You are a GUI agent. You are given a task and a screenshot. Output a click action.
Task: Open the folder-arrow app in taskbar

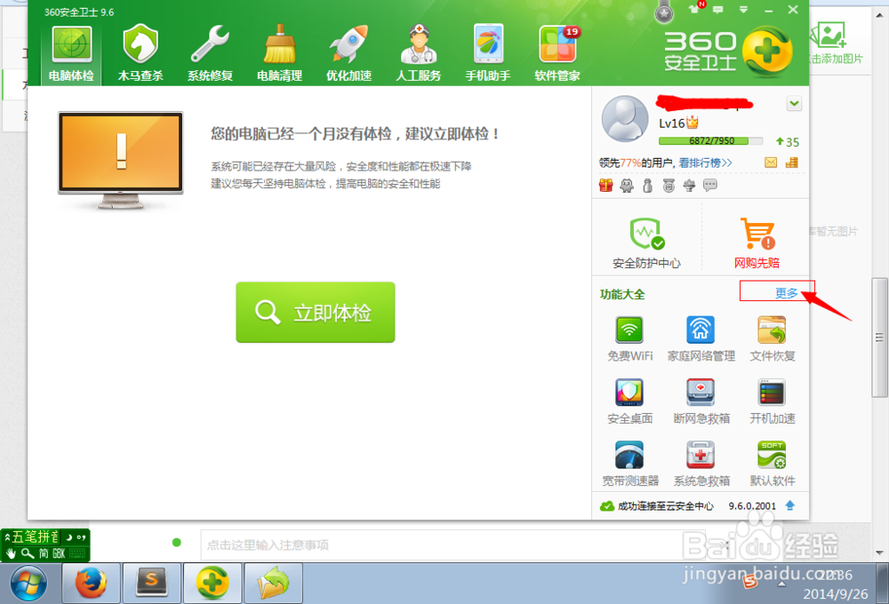point(273,583)
